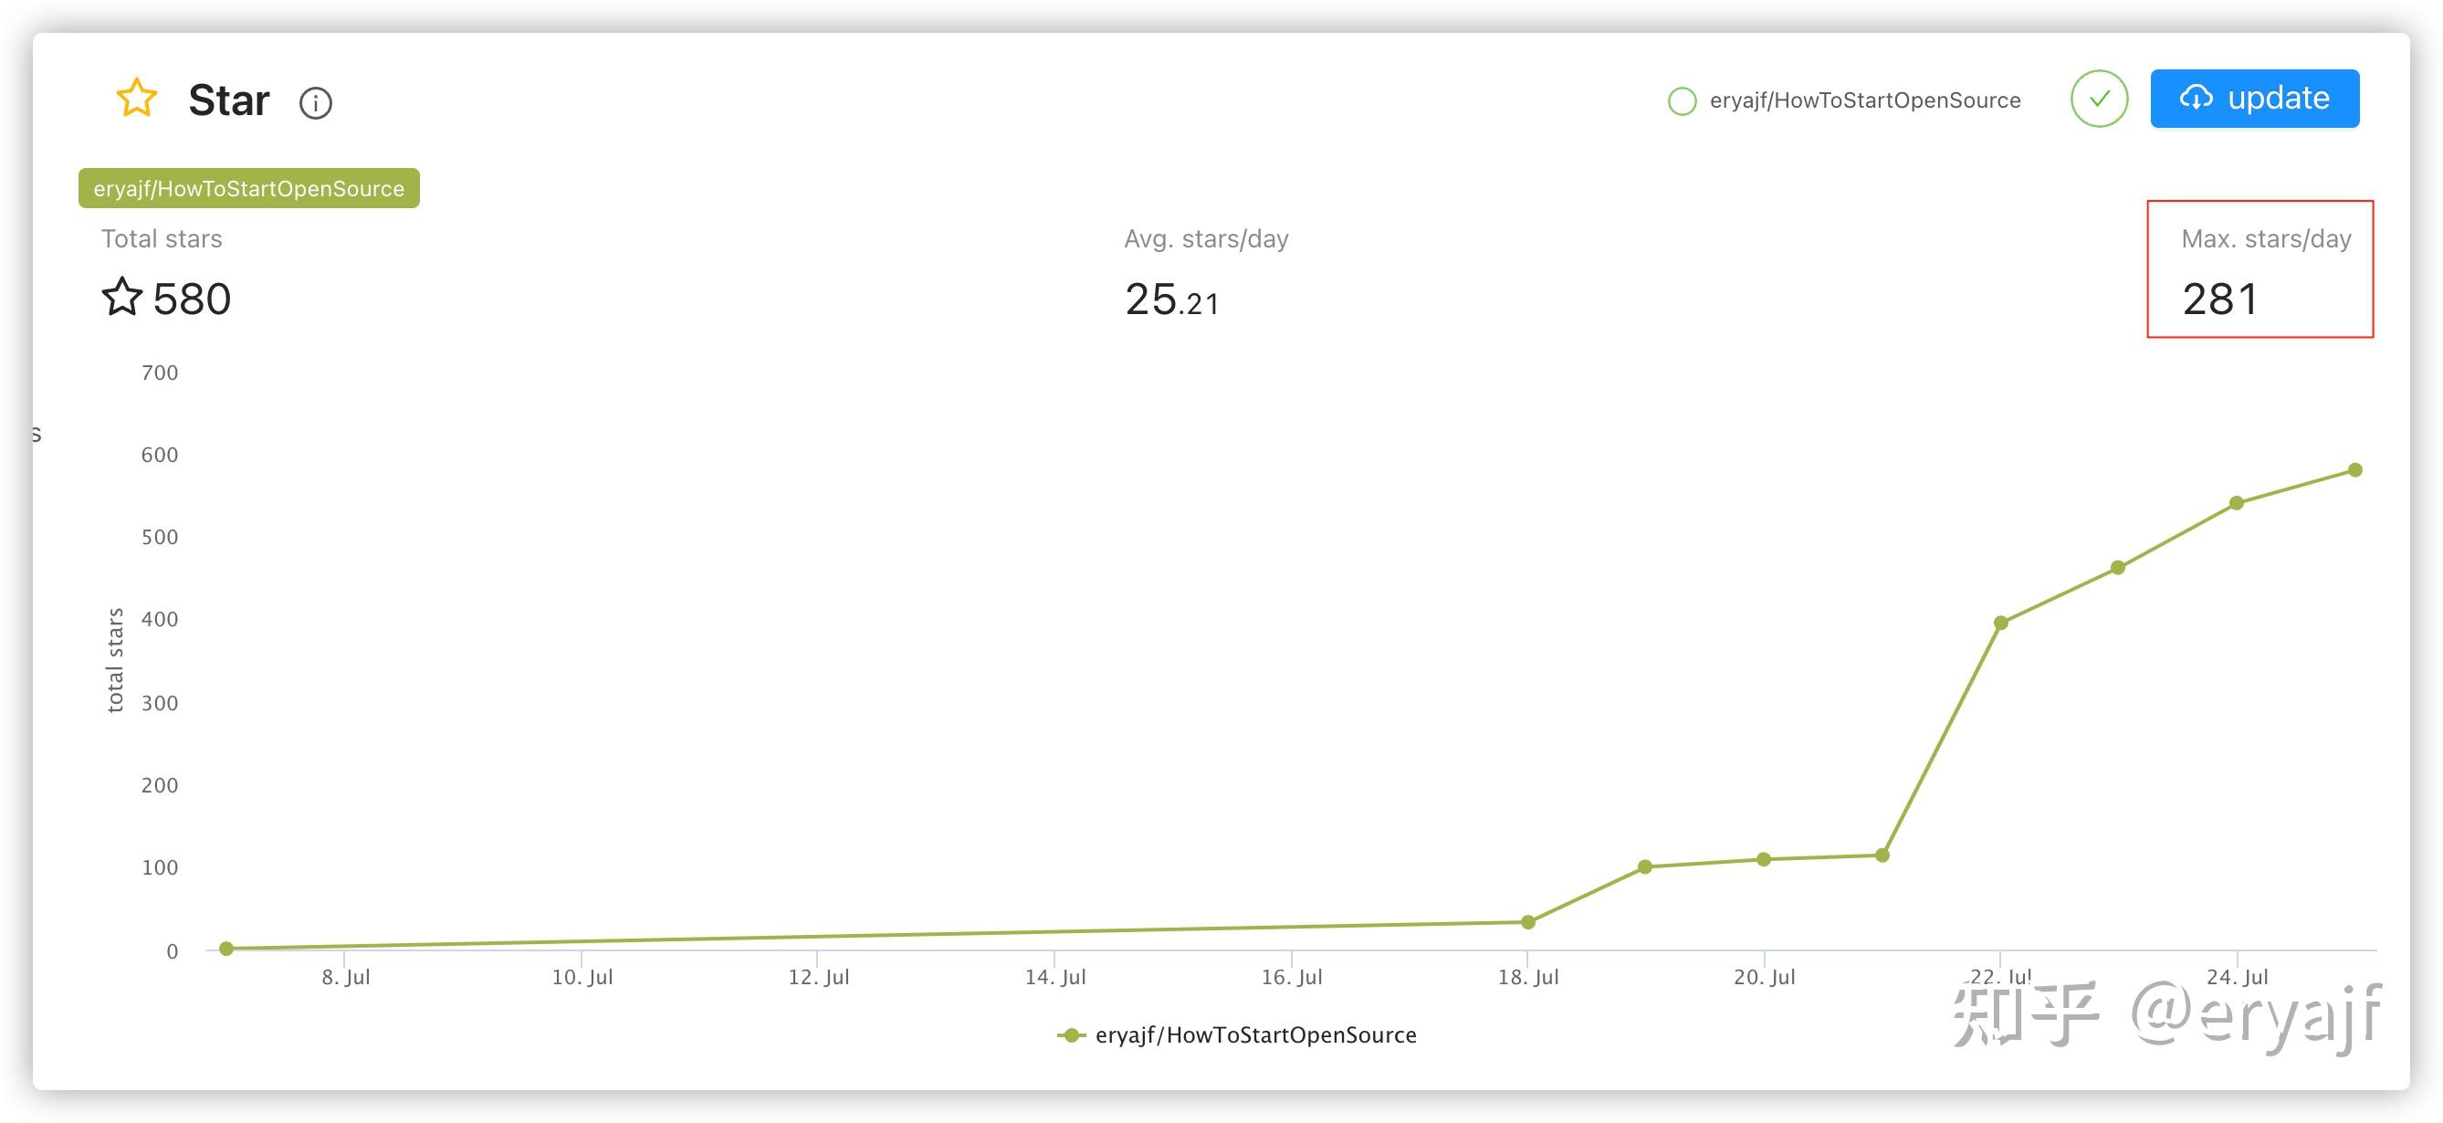Image resolution: width=2443 pixels, height=1123 pixels.
Task: Click the green eryajf/HowToStartOpenSource tag
Action: [248, 188]
